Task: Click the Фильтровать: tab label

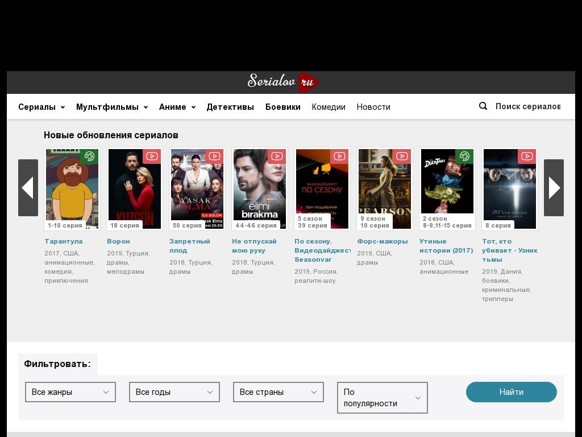Action: pos(57,364)
